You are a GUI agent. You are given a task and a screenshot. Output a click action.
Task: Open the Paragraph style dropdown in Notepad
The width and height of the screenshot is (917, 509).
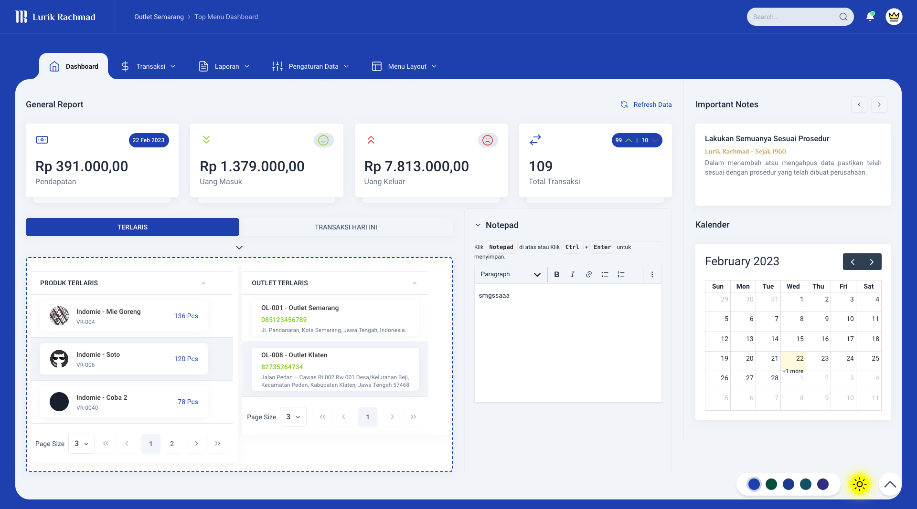tap(510, 274)
